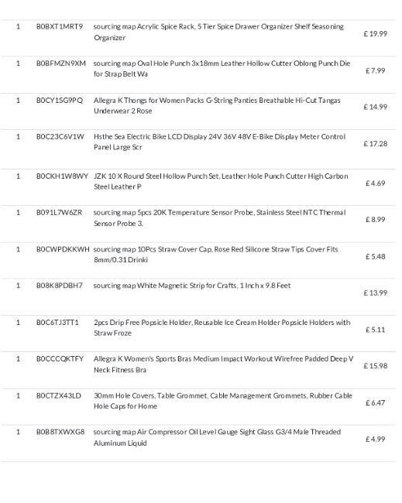Open the Electric Bike LCD Display description
Screen dimensions: 402x503
[220, 142]
